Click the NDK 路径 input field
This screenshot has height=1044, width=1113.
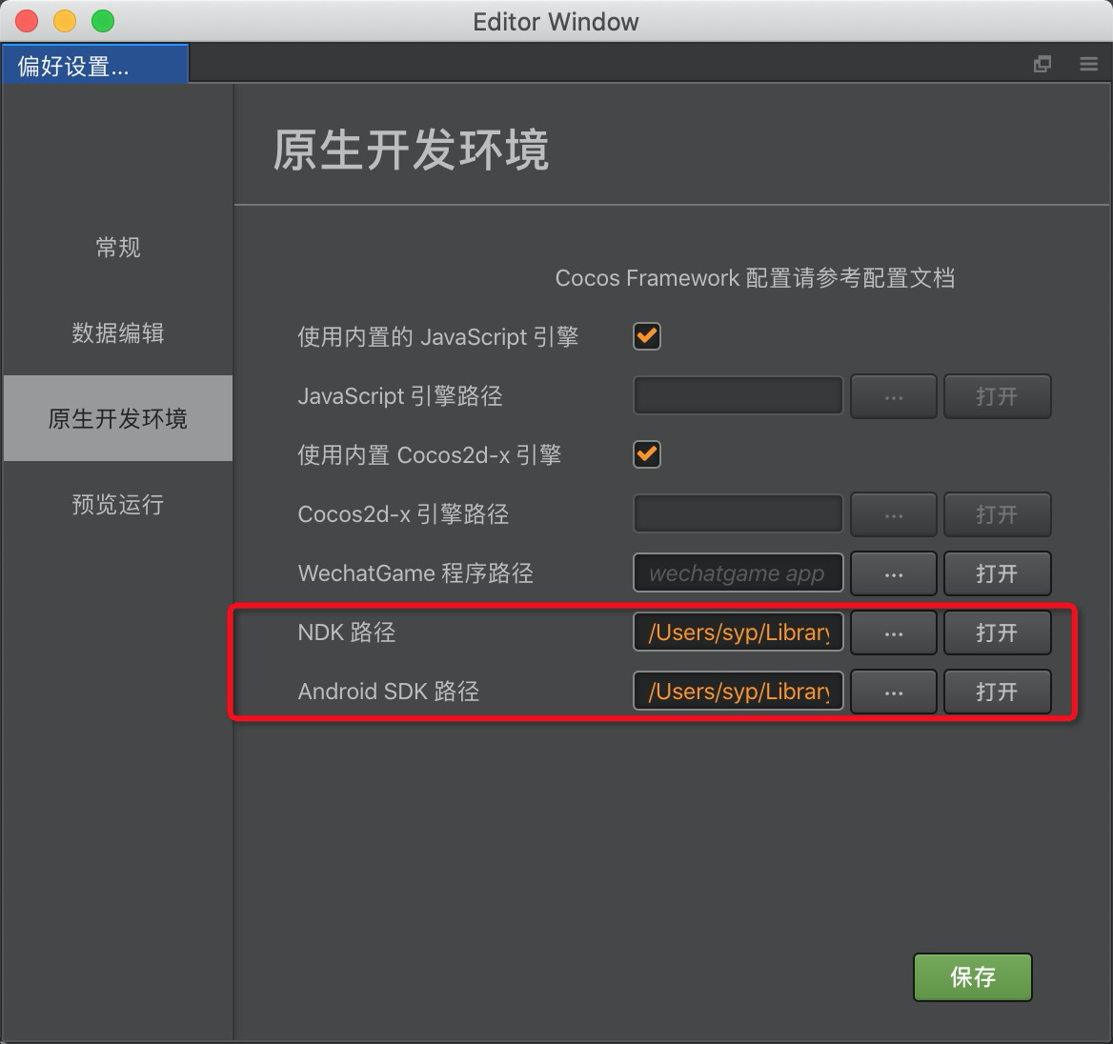738,632
